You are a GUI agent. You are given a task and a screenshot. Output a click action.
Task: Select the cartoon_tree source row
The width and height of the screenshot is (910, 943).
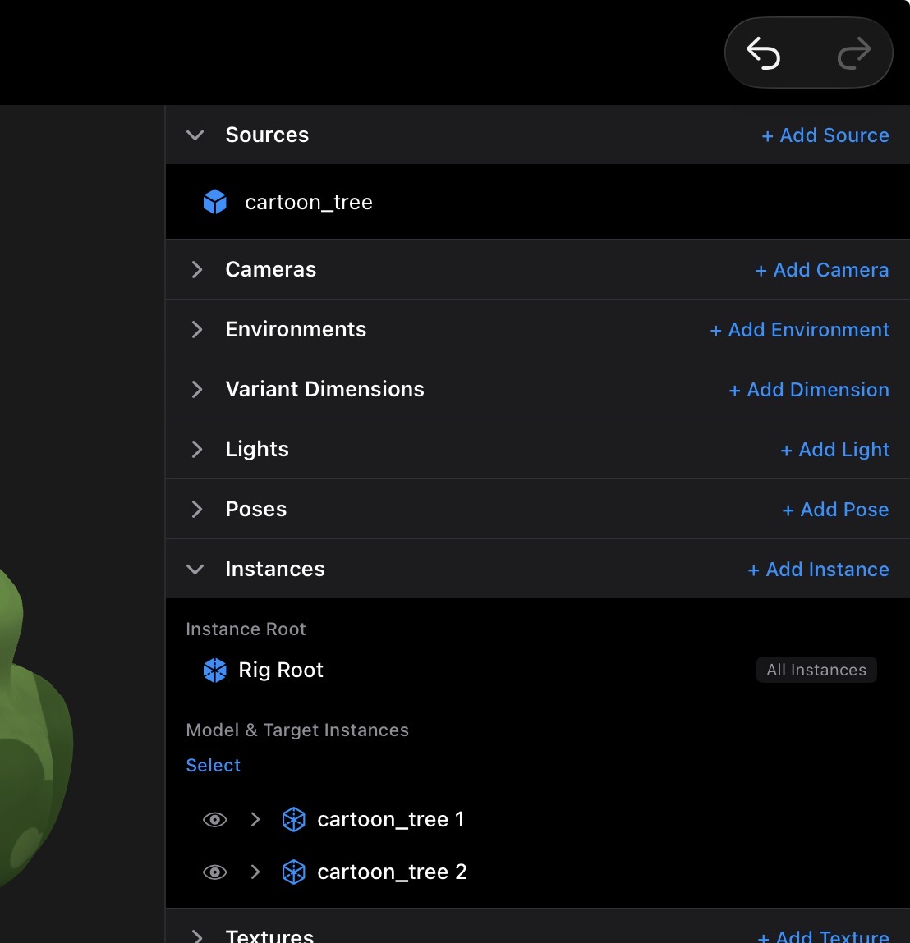[537, 202]
